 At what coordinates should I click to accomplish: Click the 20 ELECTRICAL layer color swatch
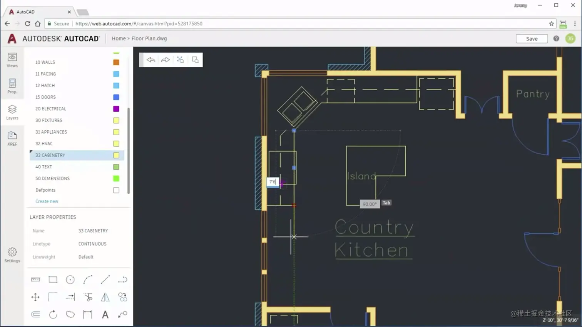(x=116, y=109)
